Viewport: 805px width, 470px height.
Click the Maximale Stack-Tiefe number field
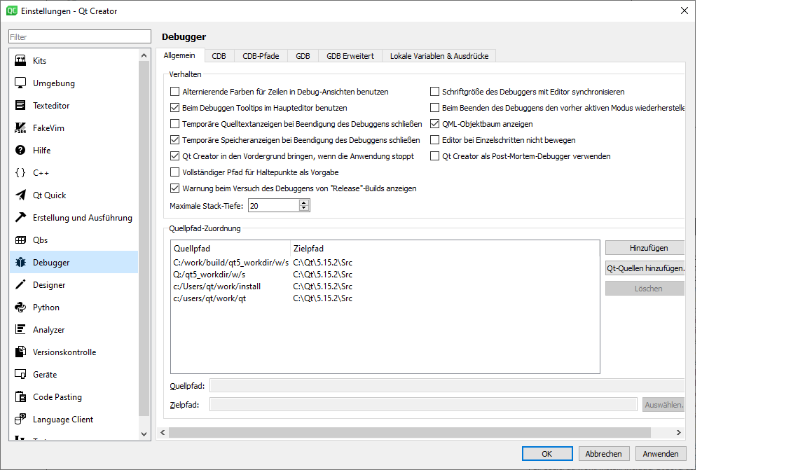[274, 206]
